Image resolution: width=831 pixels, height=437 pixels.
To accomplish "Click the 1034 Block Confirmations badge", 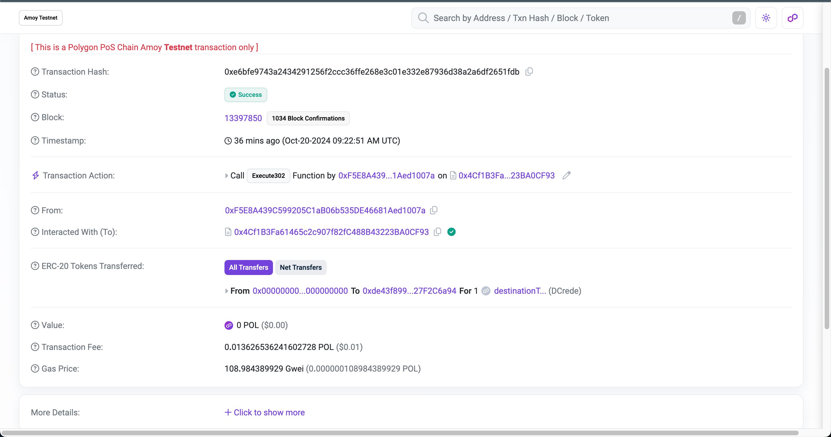I will pos(308,118).
